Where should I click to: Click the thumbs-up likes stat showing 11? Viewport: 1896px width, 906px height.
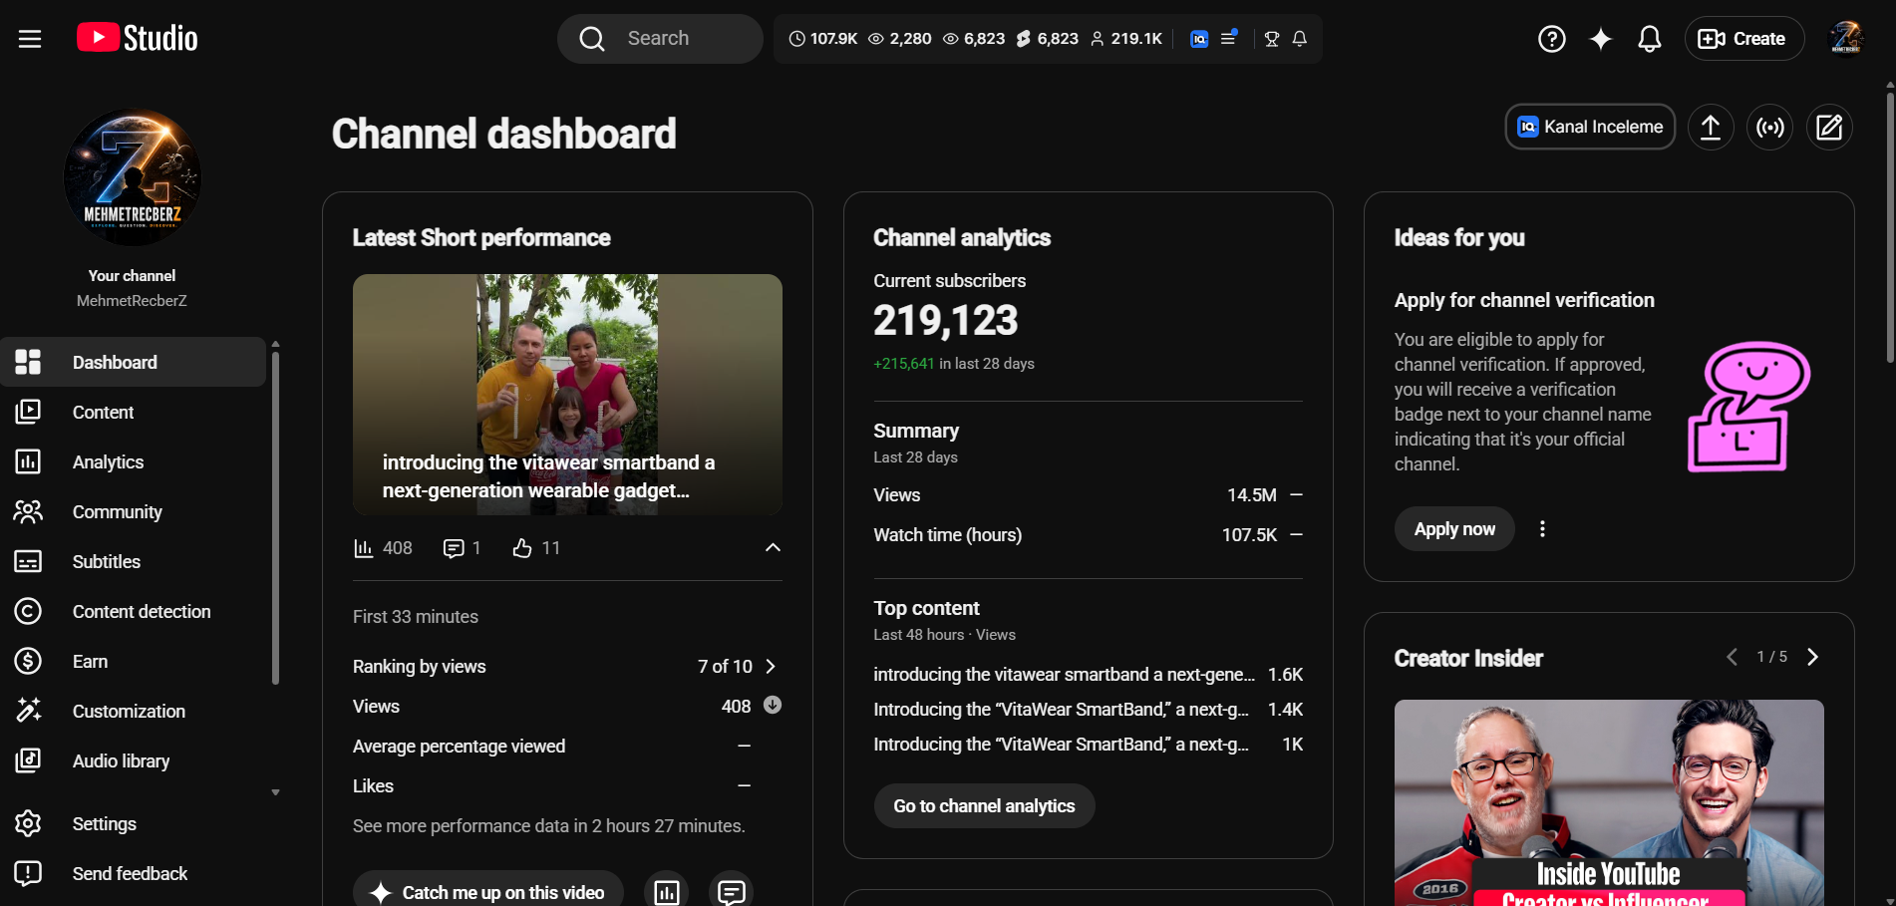[x=536, y=548]
